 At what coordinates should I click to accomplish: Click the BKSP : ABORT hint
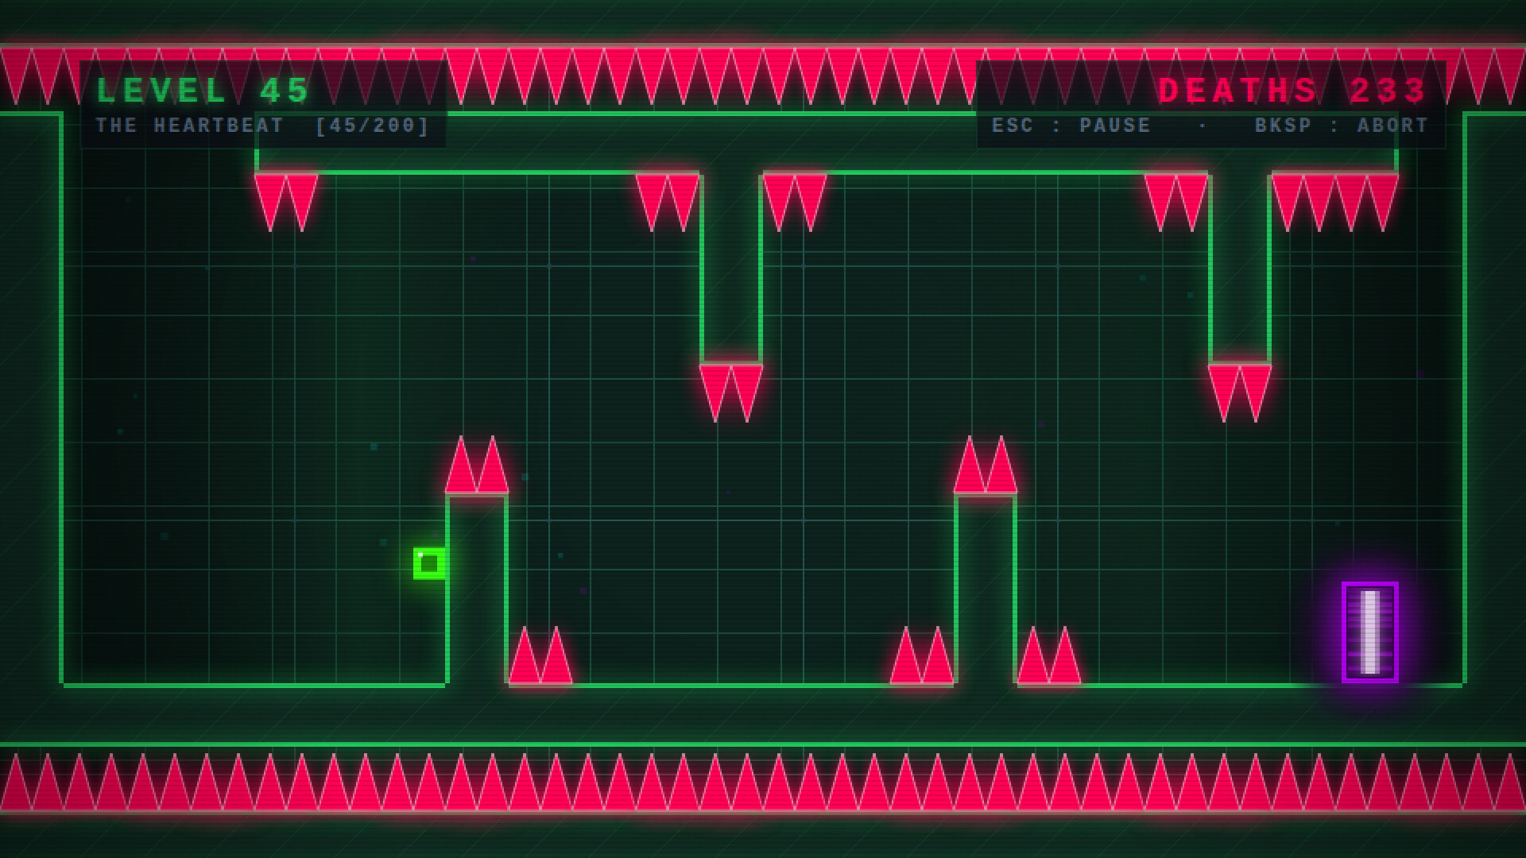click(x=1342, y=126)
